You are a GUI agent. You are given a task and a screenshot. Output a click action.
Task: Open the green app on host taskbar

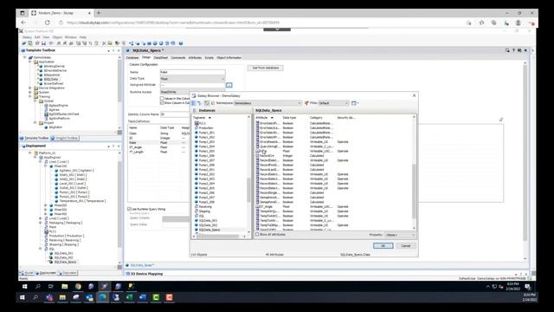156,297
